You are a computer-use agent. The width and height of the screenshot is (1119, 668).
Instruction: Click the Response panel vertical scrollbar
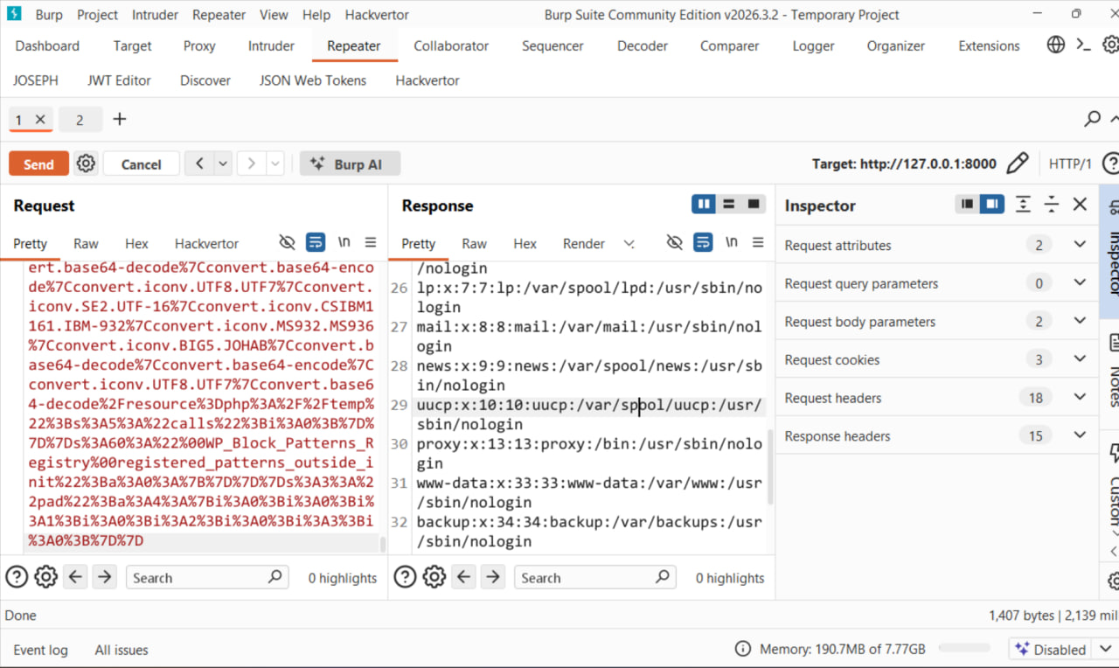tap(770, 467)
